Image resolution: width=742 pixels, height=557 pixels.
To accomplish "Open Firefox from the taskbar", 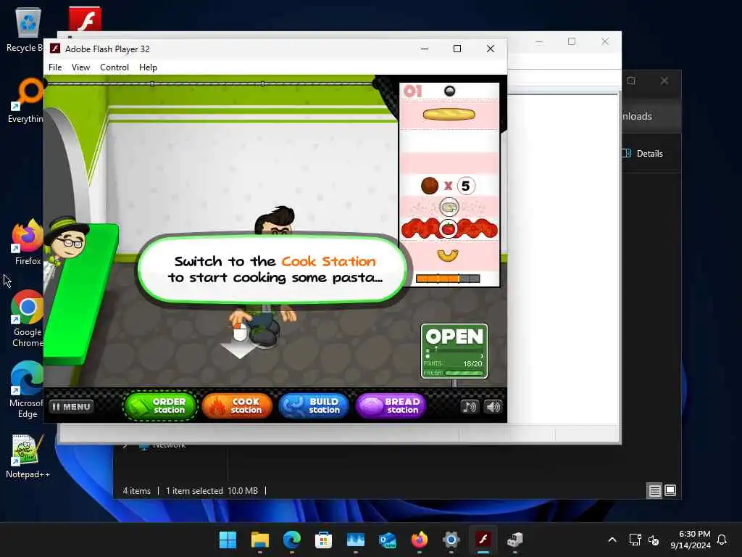I will tap(420, 540).
